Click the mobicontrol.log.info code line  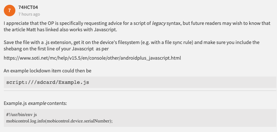(59, 121)
